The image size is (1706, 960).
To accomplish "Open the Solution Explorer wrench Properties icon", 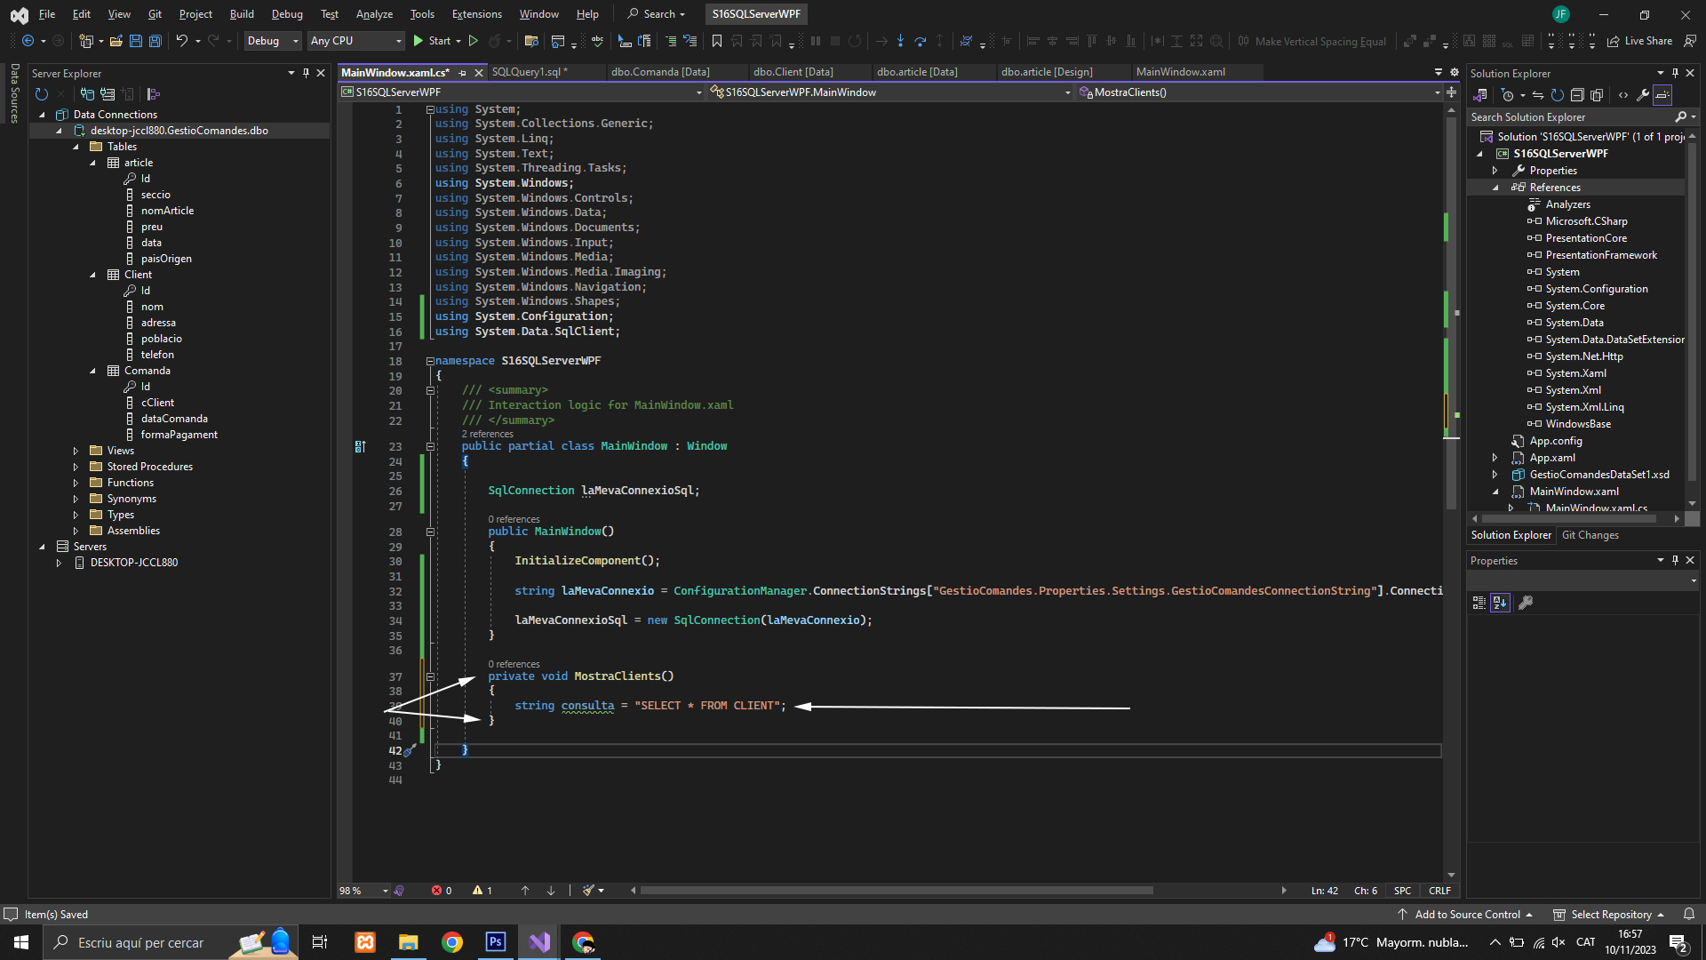I will [x=1643, y=95].
